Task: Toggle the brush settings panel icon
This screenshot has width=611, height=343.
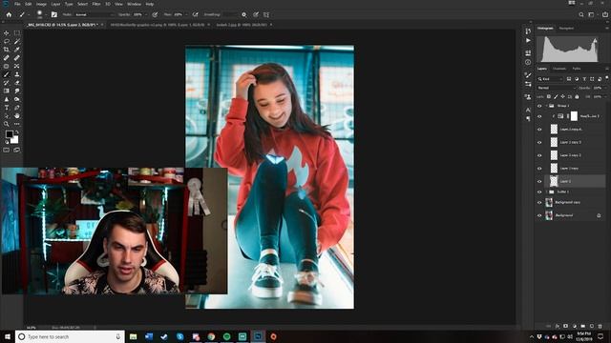Action: [54, 14]
